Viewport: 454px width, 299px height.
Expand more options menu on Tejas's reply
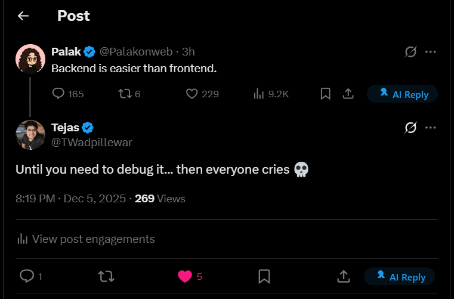pos(430,127)
